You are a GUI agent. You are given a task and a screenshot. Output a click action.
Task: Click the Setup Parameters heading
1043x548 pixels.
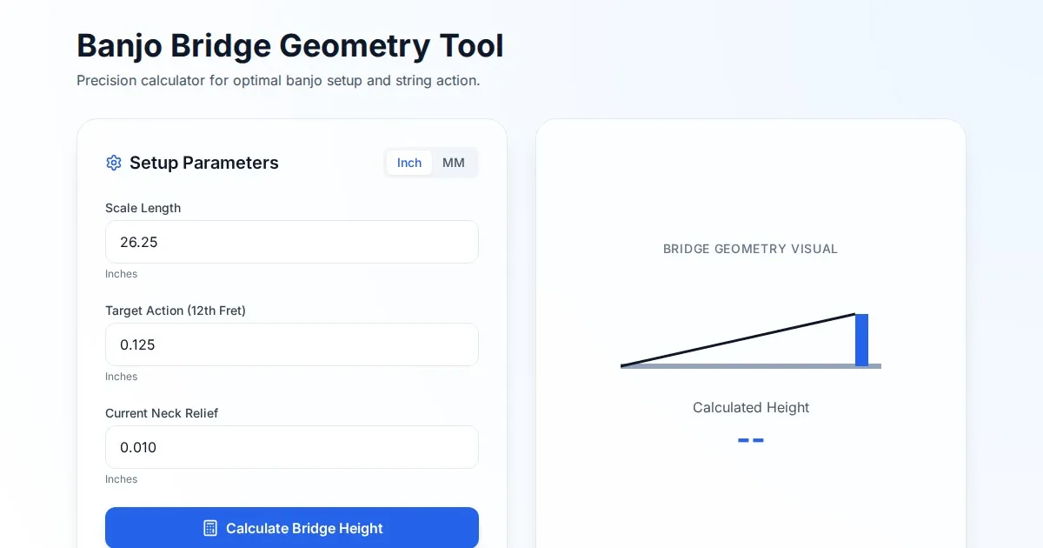(204, 163)
